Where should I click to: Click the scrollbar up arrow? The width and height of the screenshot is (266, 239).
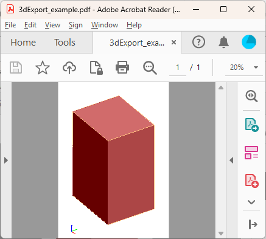(221, 88)
